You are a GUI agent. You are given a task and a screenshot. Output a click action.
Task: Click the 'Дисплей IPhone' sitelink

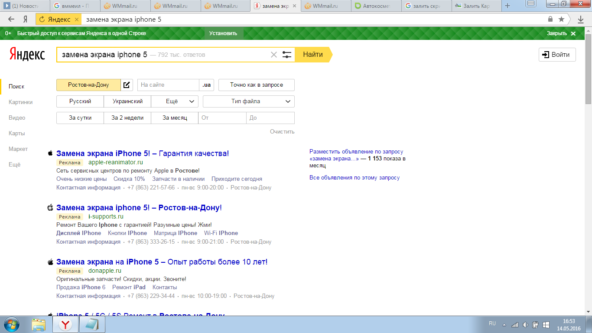pyautogui.click(x=79, y=233)
